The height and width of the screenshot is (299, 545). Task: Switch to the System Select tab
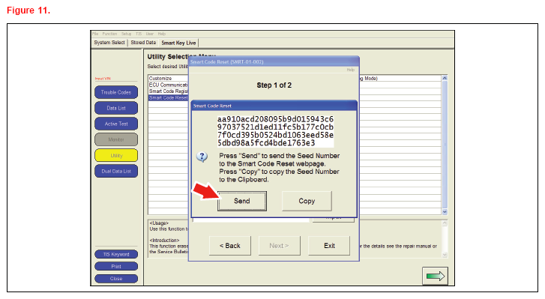109,43
